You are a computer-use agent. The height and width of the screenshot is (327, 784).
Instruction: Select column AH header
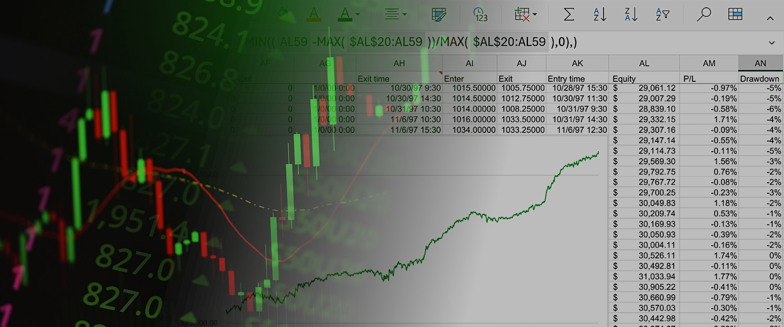pyautogui.click(x=399, y=63)
